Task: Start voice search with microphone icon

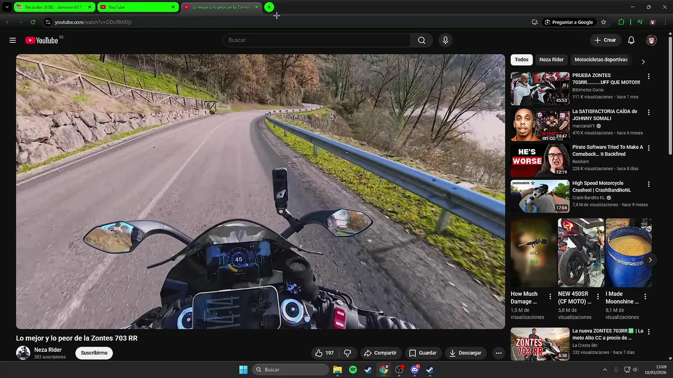Action: tap(445, 40)
